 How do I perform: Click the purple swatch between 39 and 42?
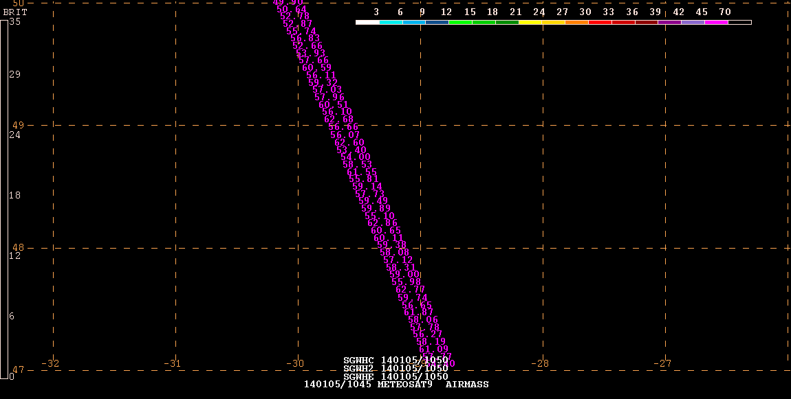click(669, 22)
